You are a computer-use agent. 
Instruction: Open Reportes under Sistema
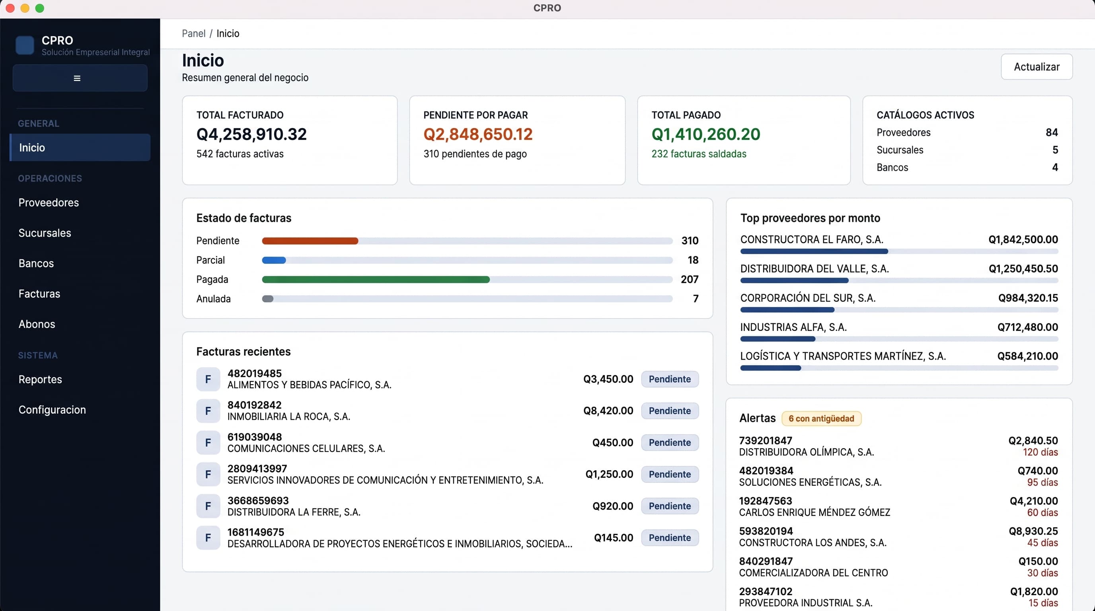(x=80, y=379)
